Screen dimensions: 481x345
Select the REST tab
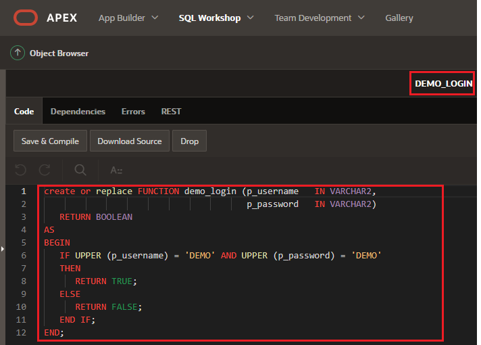coord(171,111)
